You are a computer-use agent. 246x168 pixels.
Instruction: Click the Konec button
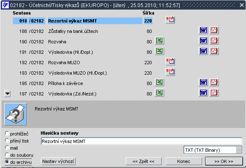pos(184,161)
